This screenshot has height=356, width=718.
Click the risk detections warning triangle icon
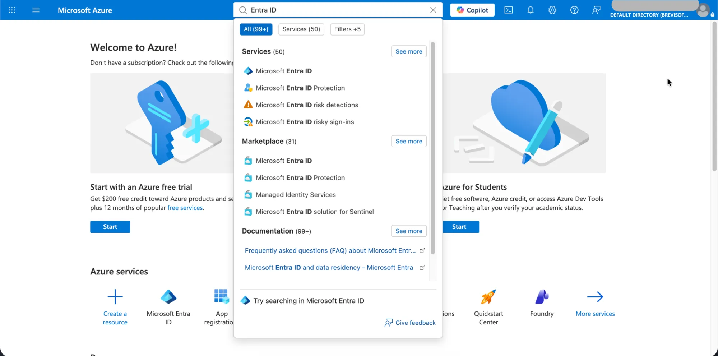click(x=248, y=105)
